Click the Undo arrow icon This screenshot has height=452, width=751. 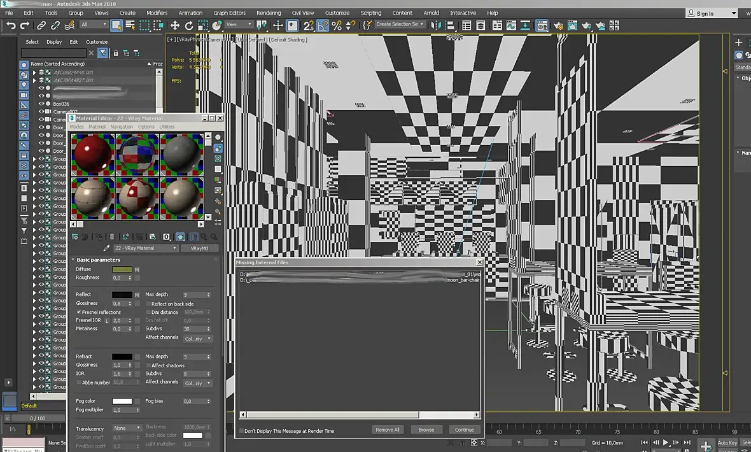pyautogui.click(x=11, y=25)
